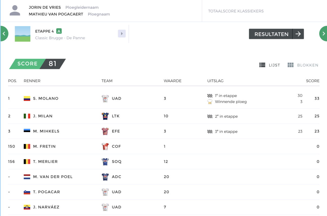This screenshot has width=327, height=216.
Task: Click the checkered flag for 2e in etappe
Action: click(x=210, y=116)
